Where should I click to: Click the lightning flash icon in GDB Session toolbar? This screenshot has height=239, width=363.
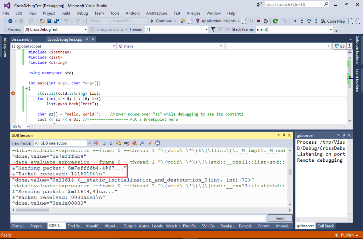[150, 143]
